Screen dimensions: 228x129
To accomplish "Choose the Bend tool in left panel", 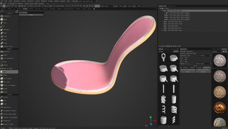I will [5, 33].
